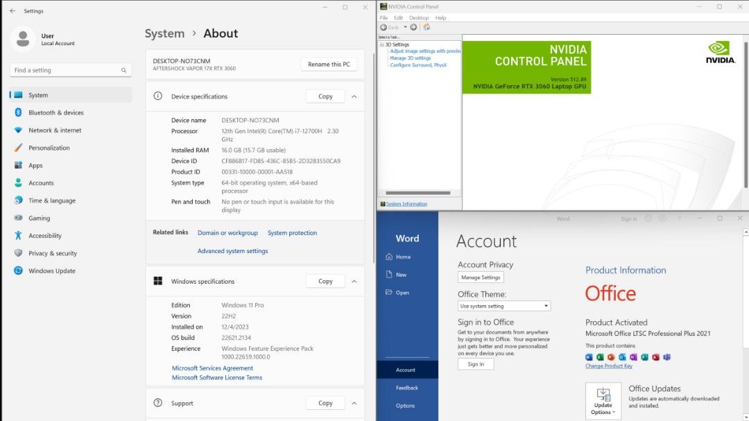Screen dimensions: 749x421
Task: Click the Open folder icon in Word
Action: [389, 293]
